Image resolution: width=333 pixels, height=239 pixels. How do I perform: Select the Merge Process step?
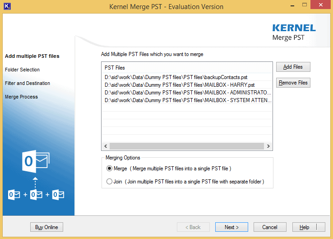tap(22, 97)
